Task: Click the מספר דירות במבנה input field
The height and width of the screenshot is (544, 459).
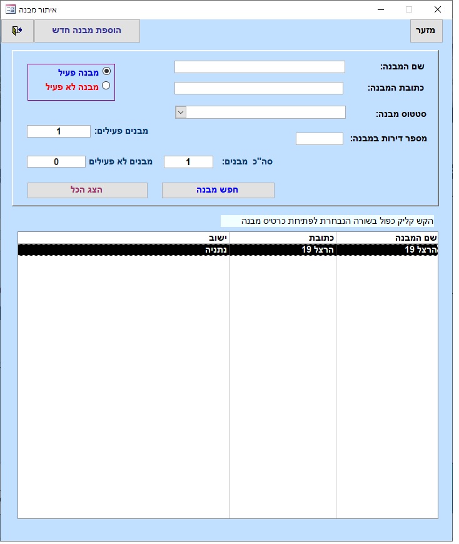Action: point(320,139)
